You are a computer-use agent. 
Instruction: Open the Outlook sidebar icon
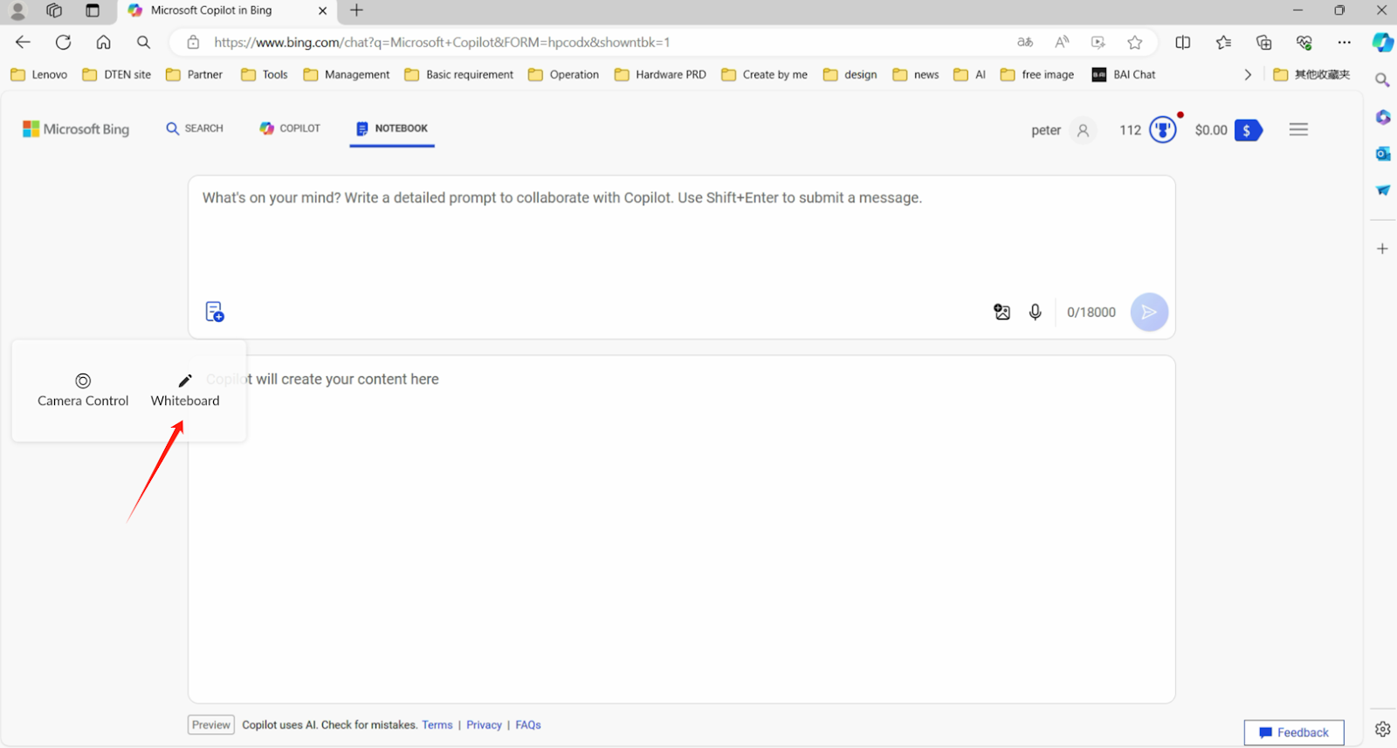click(1382, 154)
